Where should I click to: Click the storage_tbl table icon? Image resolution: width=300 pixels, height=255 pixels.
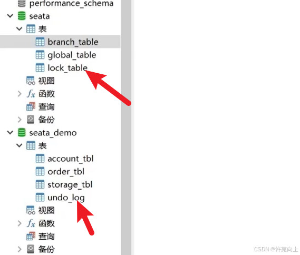pos(40,184)
